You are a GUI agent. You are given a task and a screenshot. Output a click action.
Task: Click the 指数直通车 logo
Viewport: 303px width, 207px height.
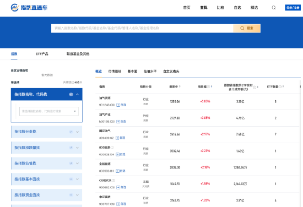pos(29,8)
